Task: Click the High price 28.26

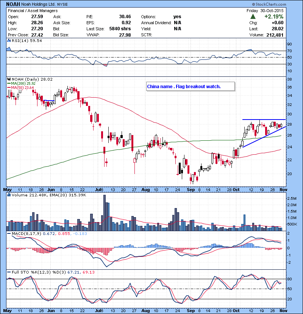Action: point(37,23)
